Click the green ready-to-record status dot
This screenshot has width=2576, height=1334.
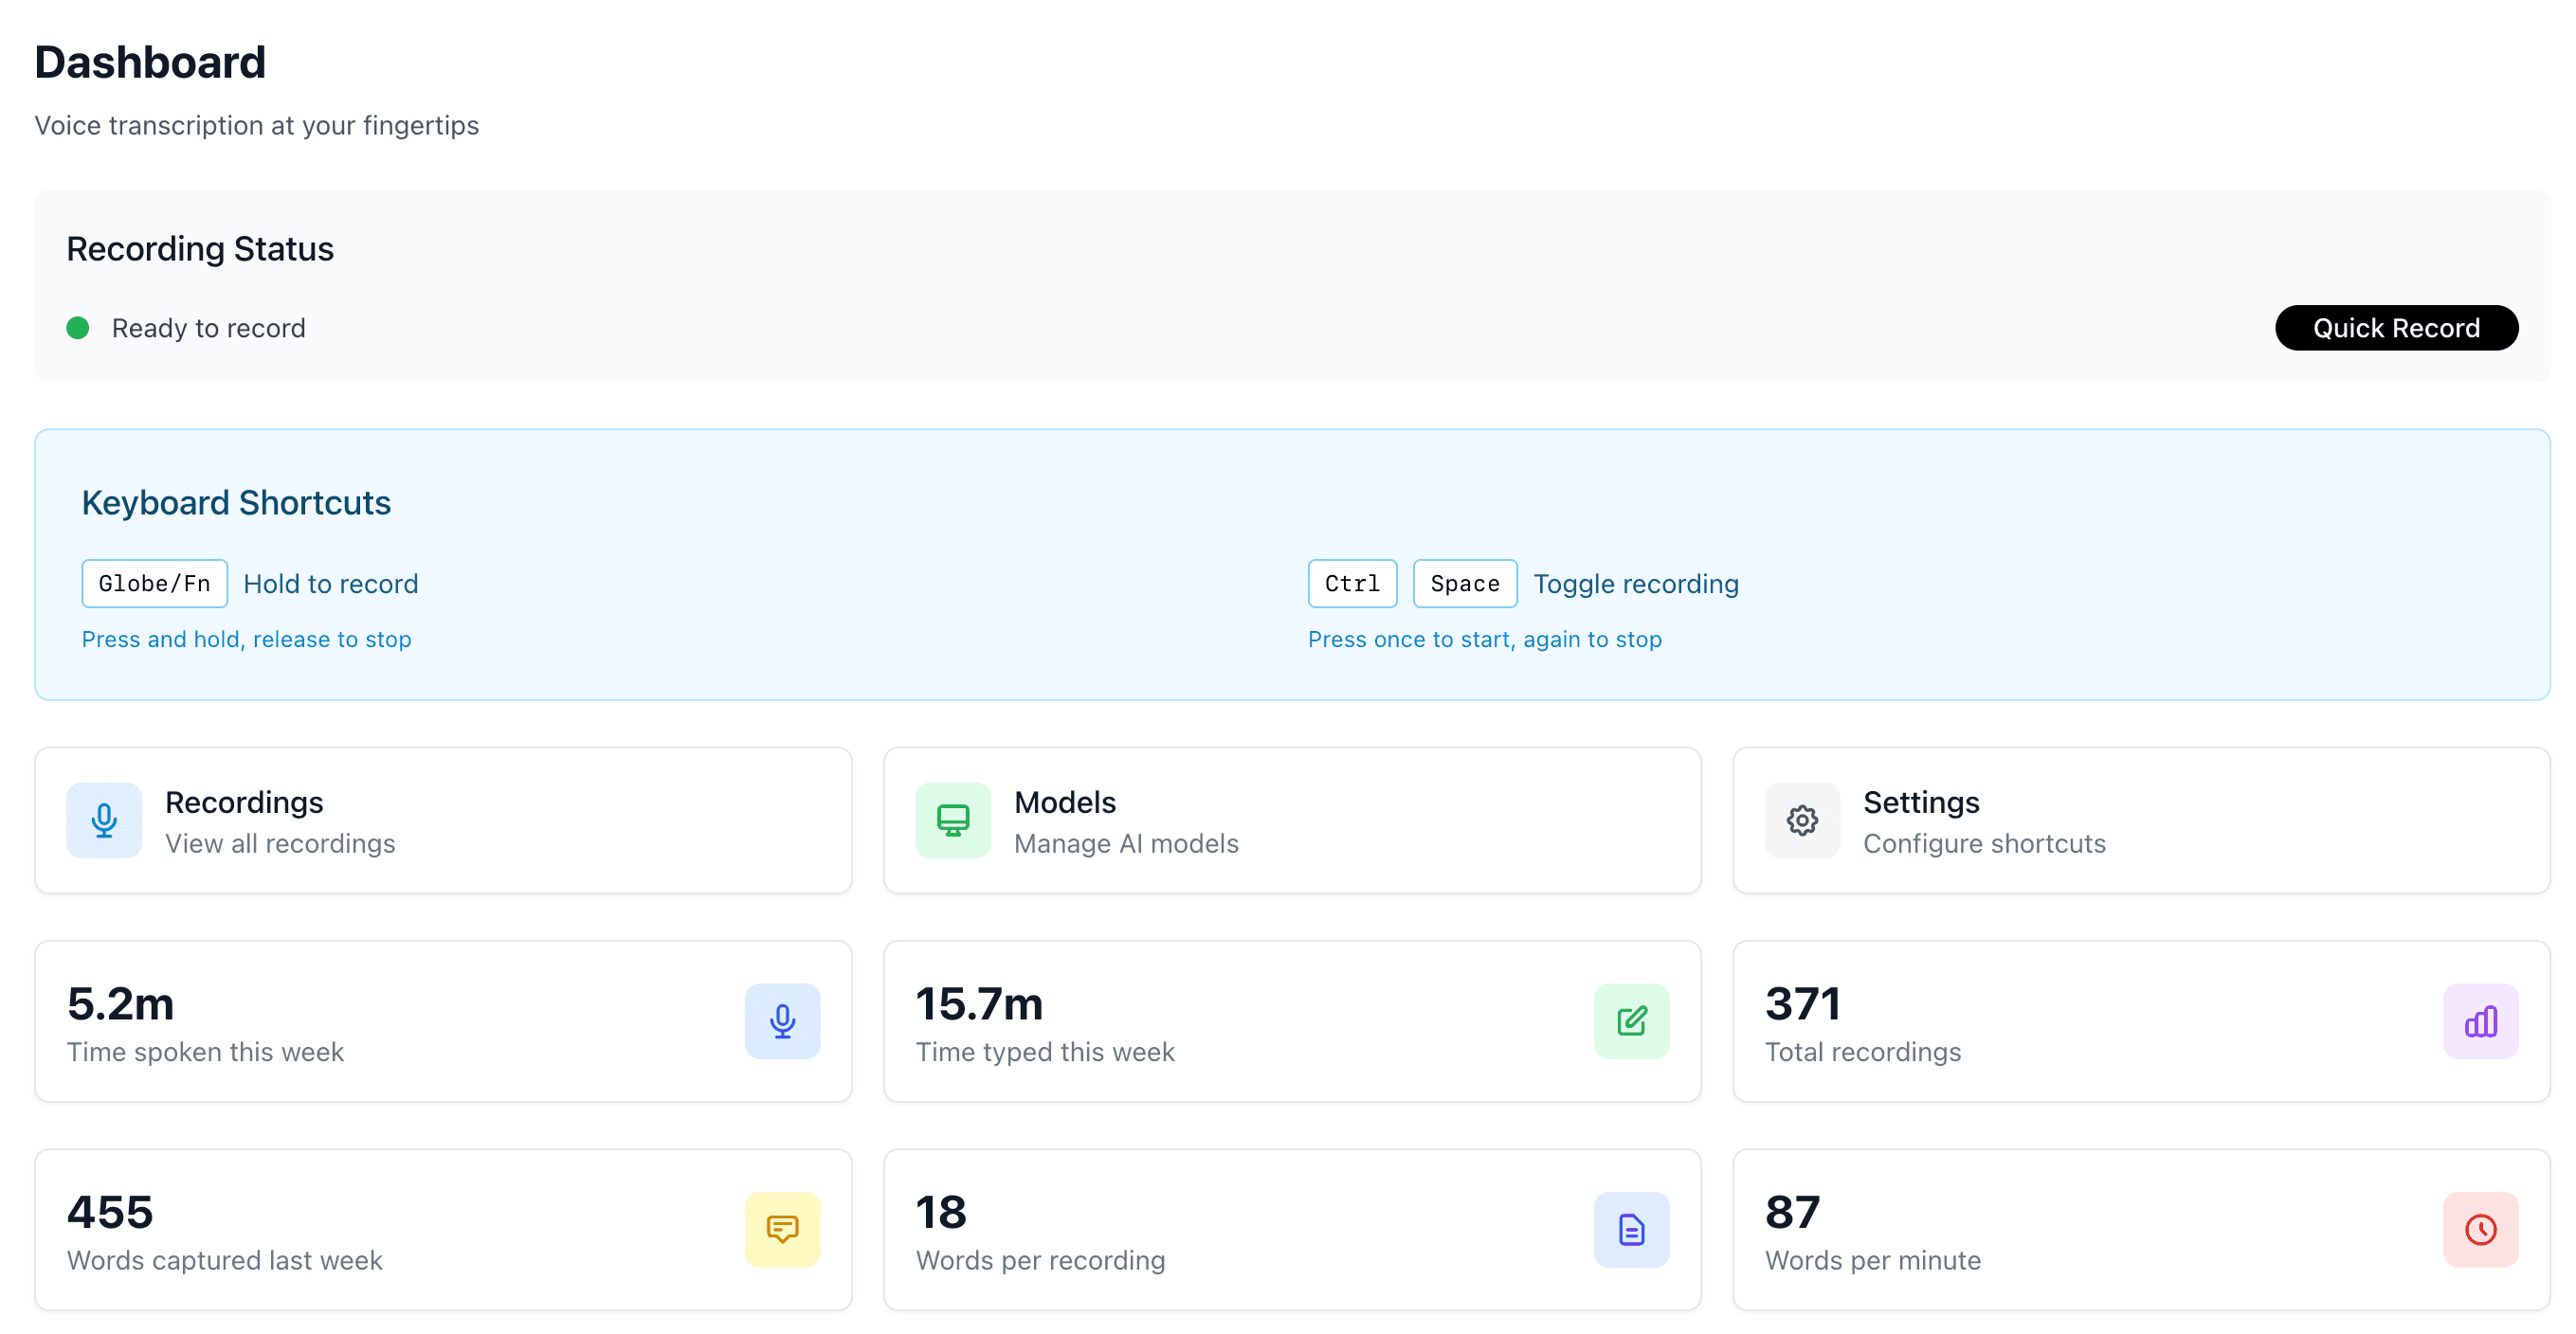(78, 327)
